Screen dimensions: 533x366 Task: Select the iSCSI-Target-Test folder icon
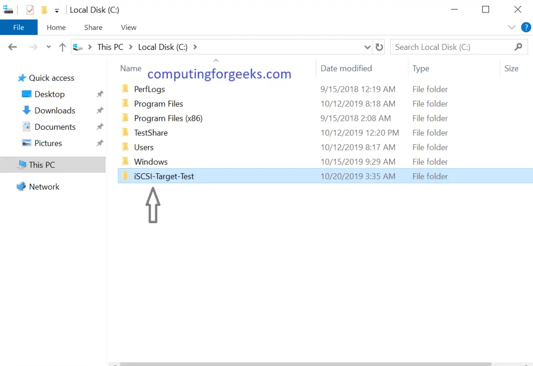125,176
